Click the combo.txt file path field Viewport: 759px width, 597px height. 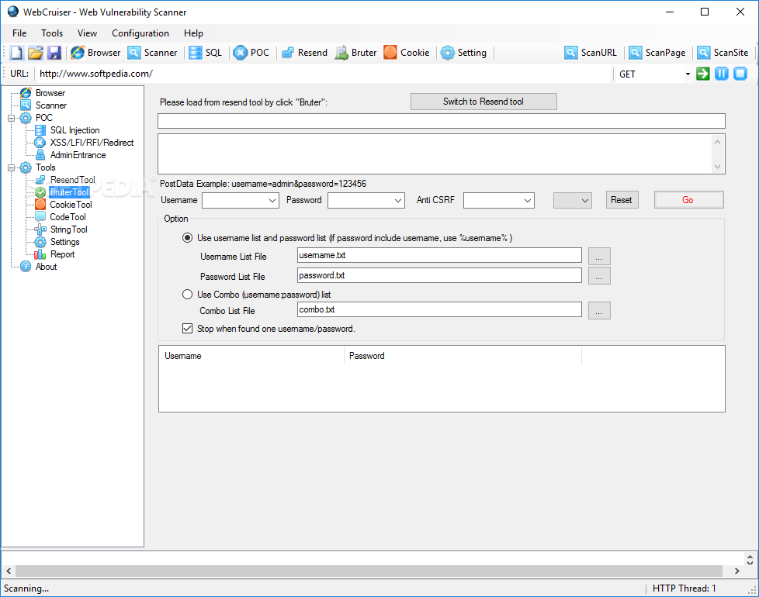(x=439, y=309)
